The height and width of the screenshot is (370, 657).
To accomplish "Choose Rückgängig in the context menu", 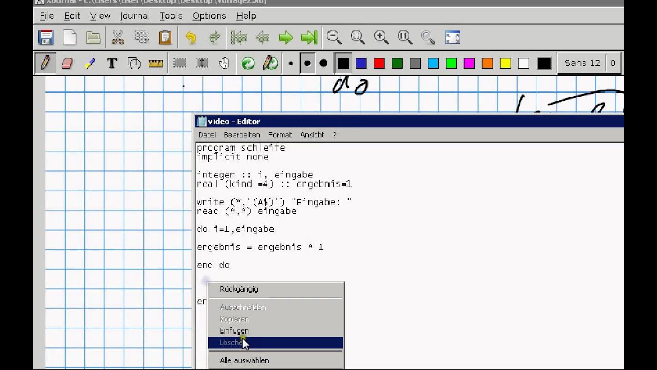I will (x=276, y=289).
